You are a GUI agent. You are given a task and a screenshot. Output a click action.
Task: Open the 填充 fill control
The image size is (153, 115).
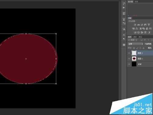pyautogui.click(x=150, y=48)
